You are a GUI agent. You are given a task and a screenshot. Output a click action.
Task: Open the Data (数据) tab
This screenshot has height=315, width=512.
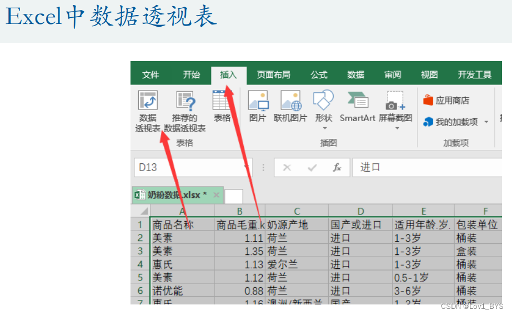pos(355,75)
